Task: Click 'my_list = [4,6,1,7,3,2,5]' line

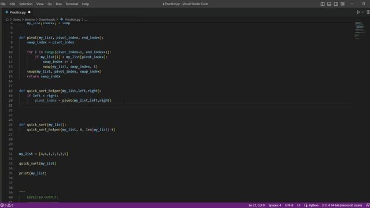Action: [x=44, y=154]
